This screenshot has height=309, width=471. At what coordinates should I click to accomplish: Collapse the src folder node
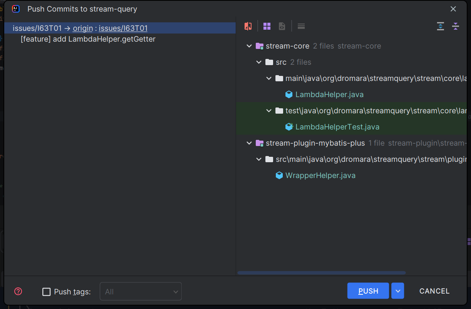pos(259,62)
